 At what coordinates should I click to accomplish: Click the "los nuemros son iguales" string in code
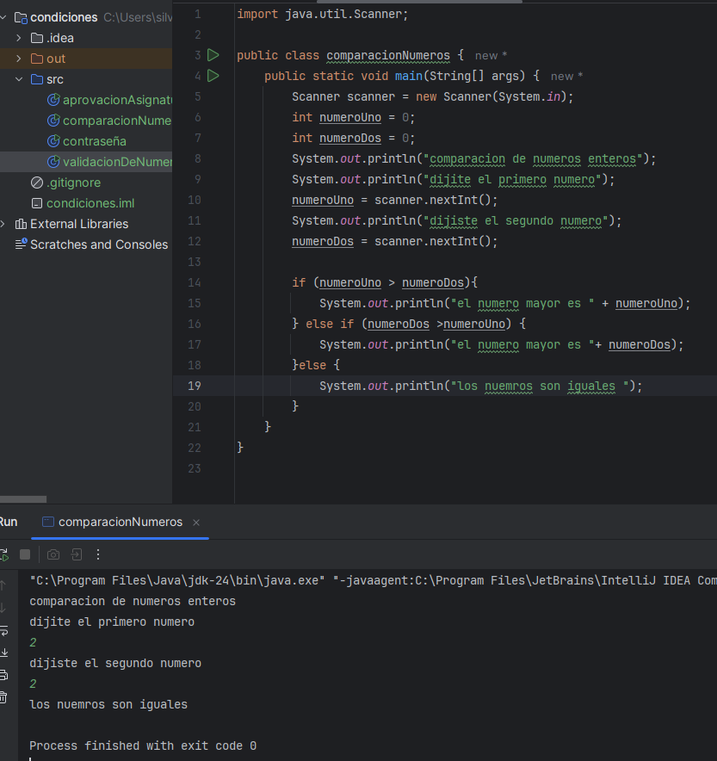click(x=540, y=387)
